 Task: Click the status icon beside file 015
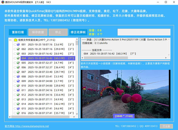18,108
